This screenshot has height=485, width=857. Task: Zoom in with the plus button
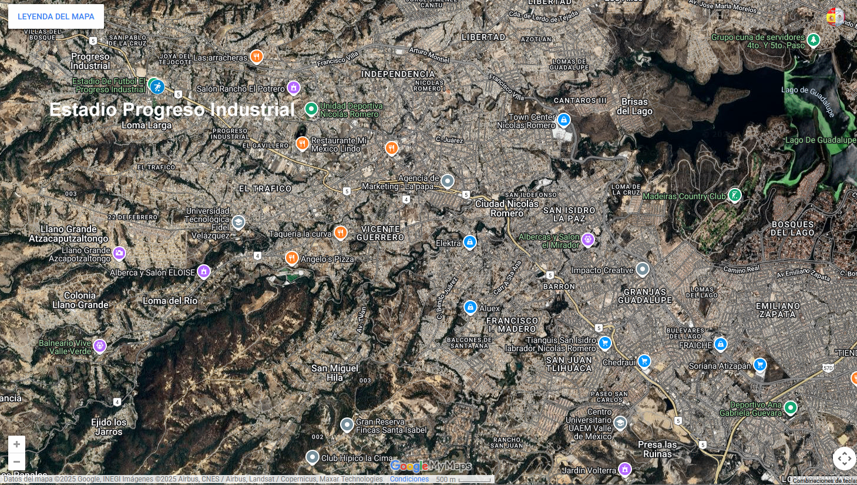(x=16, y=444)
